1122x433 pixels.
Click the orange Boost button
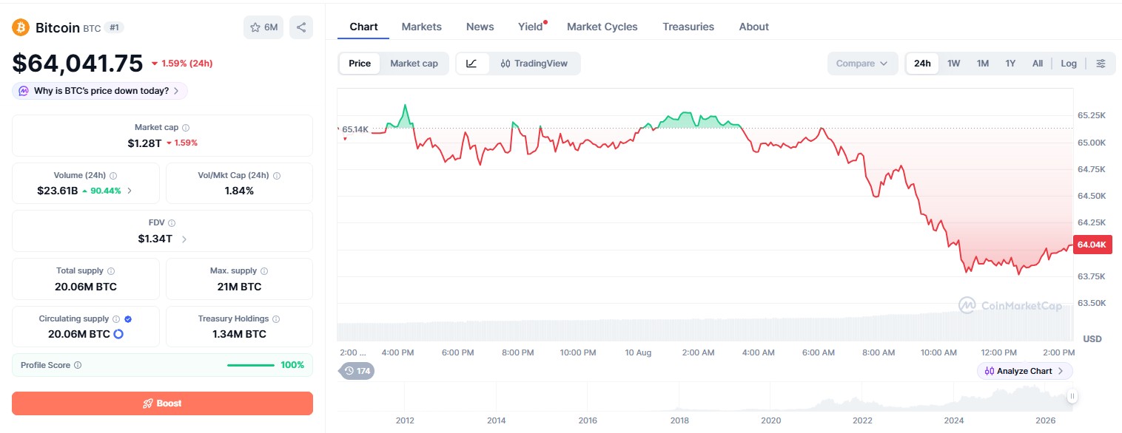tap(162, 403)
